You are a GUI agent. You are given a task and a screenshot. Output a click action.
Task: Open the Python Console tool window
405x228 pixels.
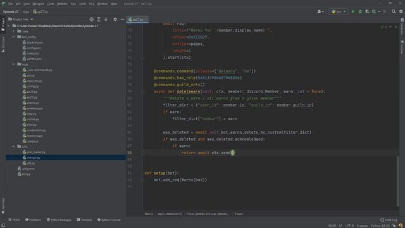[109, 220]
